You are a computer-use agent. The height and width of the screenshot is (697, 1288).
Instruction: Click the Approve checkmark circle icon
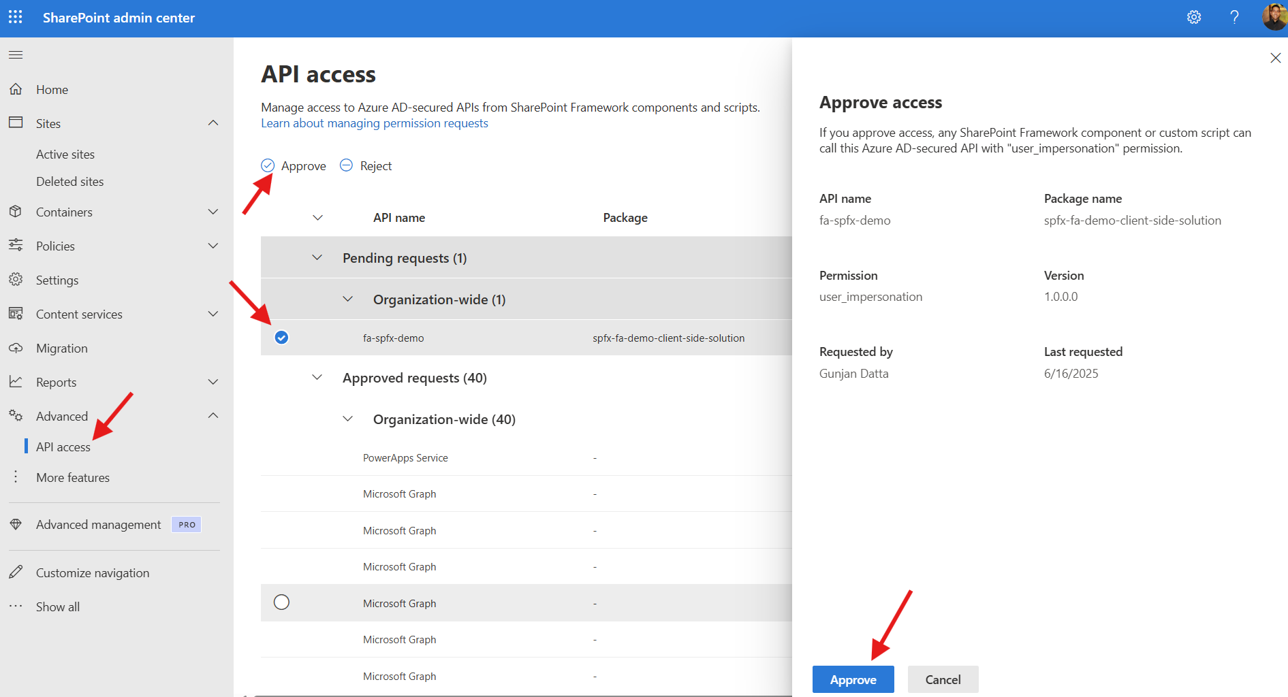pos(268,165)
